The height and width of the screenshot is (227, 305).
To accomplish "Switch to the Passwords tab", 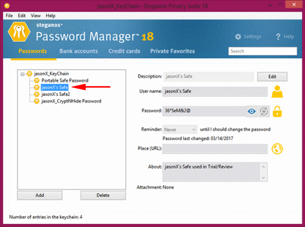I will [x=33, y=51].
